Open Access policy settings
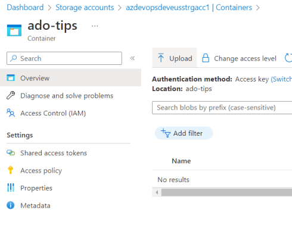Screen dimensions: 292x225 [x=41, y=171]
